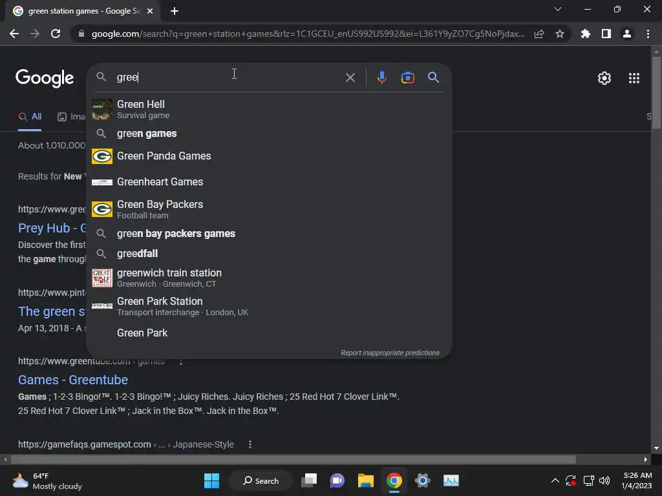Select Green Hell survival game suggestion
662x496 pixels.
270,109
